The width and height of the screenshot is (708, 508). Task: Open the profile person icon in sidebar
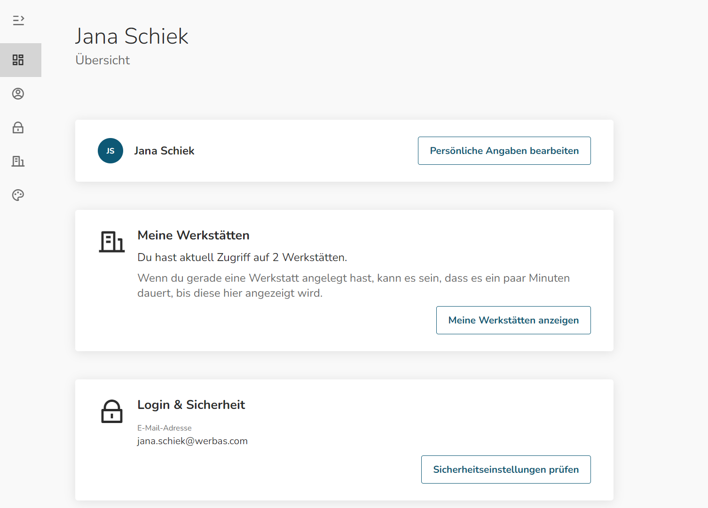point(18,94)
